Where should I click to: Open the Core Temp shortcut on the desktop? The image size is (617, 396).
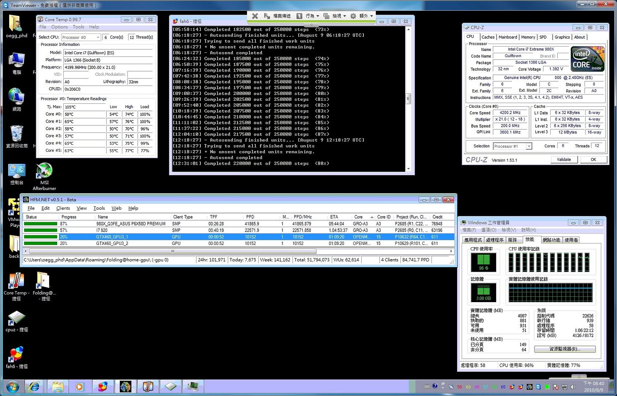[16, 287]
